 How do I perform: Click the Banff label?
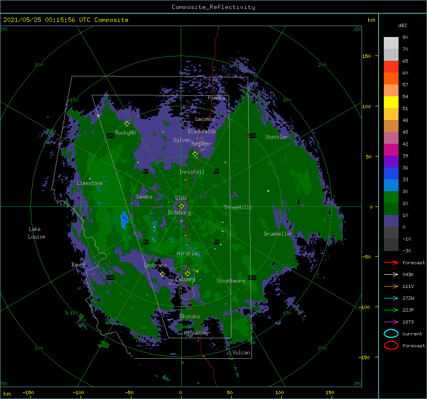tap(78, 264)
